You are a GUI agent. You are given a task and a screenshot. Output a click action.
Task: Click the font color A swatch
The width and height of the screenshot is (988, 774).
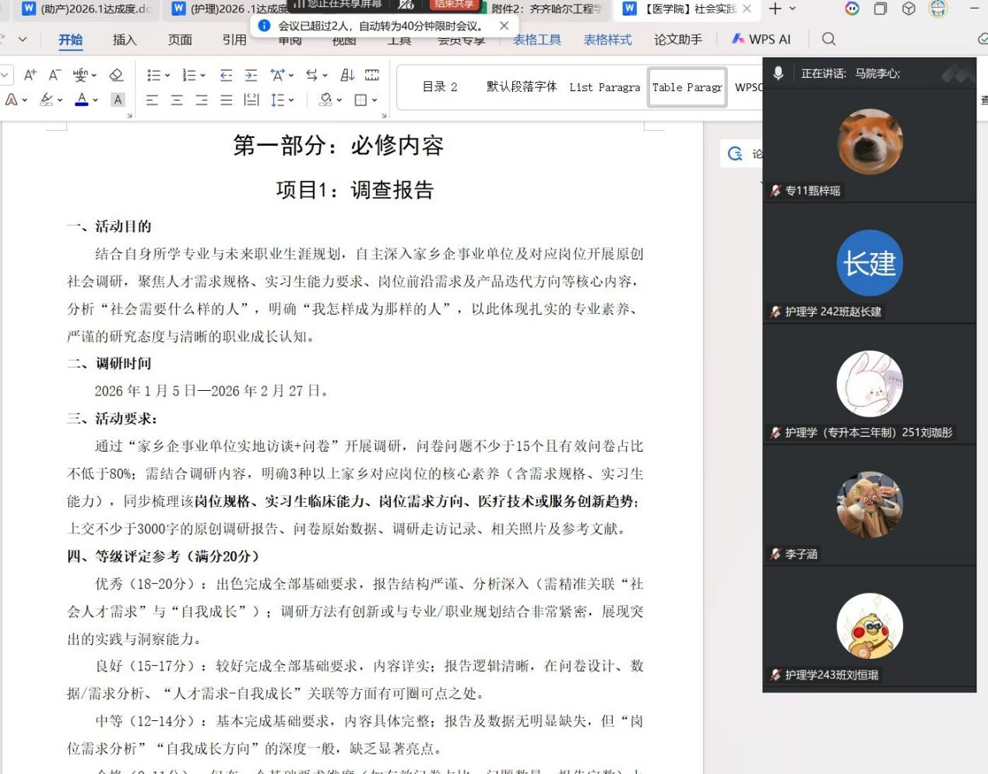coord(81,99)
